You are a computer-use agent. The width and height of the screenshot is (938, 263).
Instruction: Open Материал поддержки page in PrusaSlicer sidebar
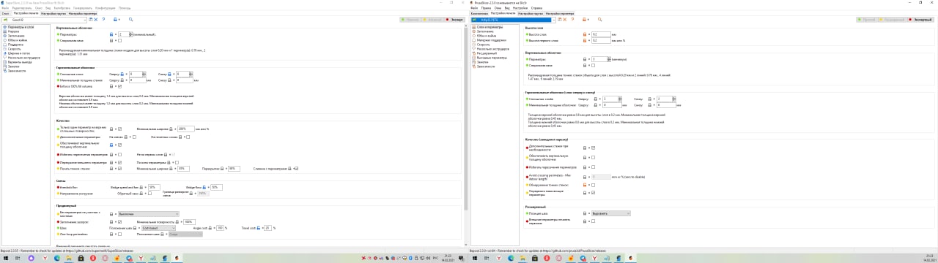(492, 40)
